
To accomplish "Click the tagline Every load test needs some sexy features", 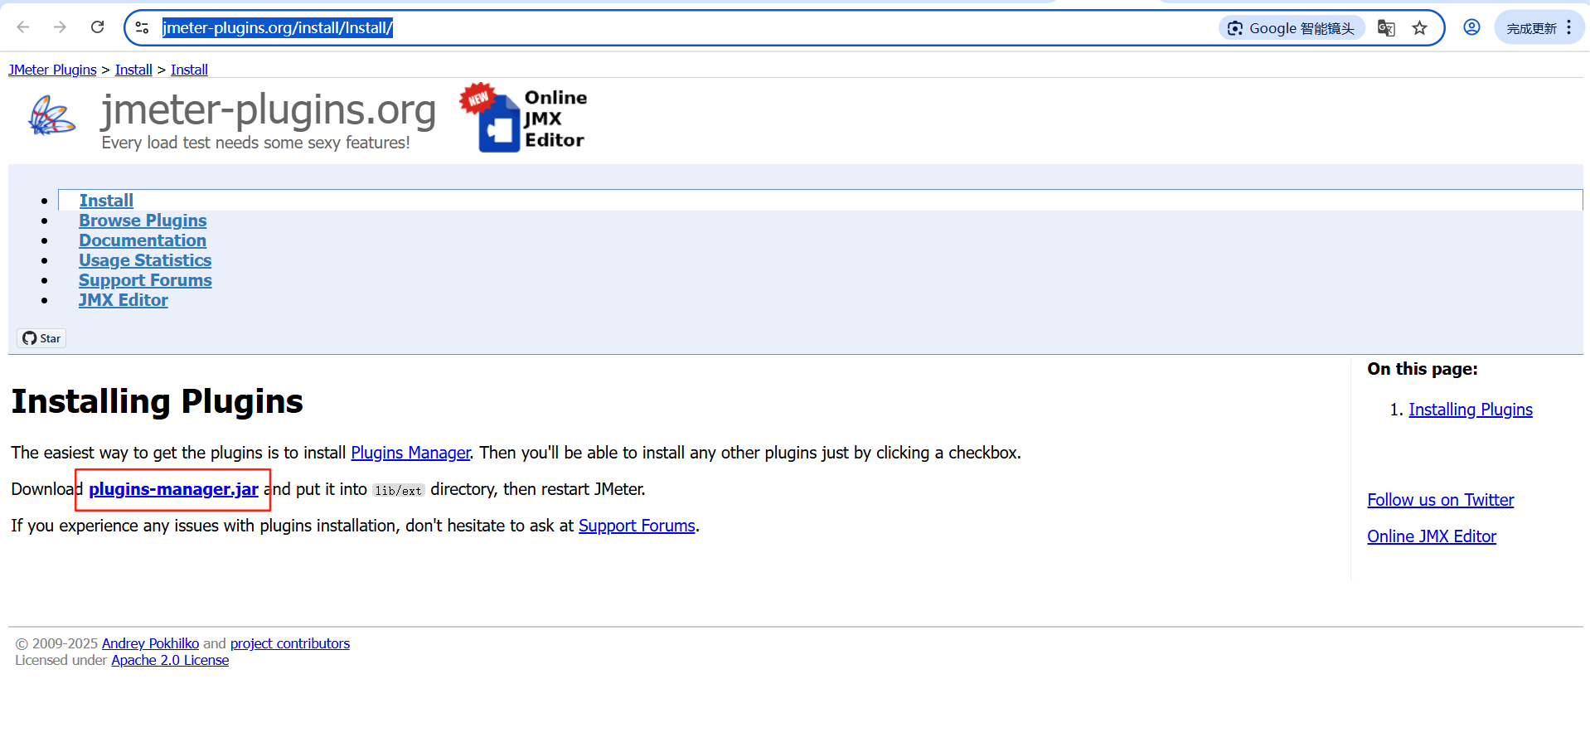I will click(x=256, y=143).
